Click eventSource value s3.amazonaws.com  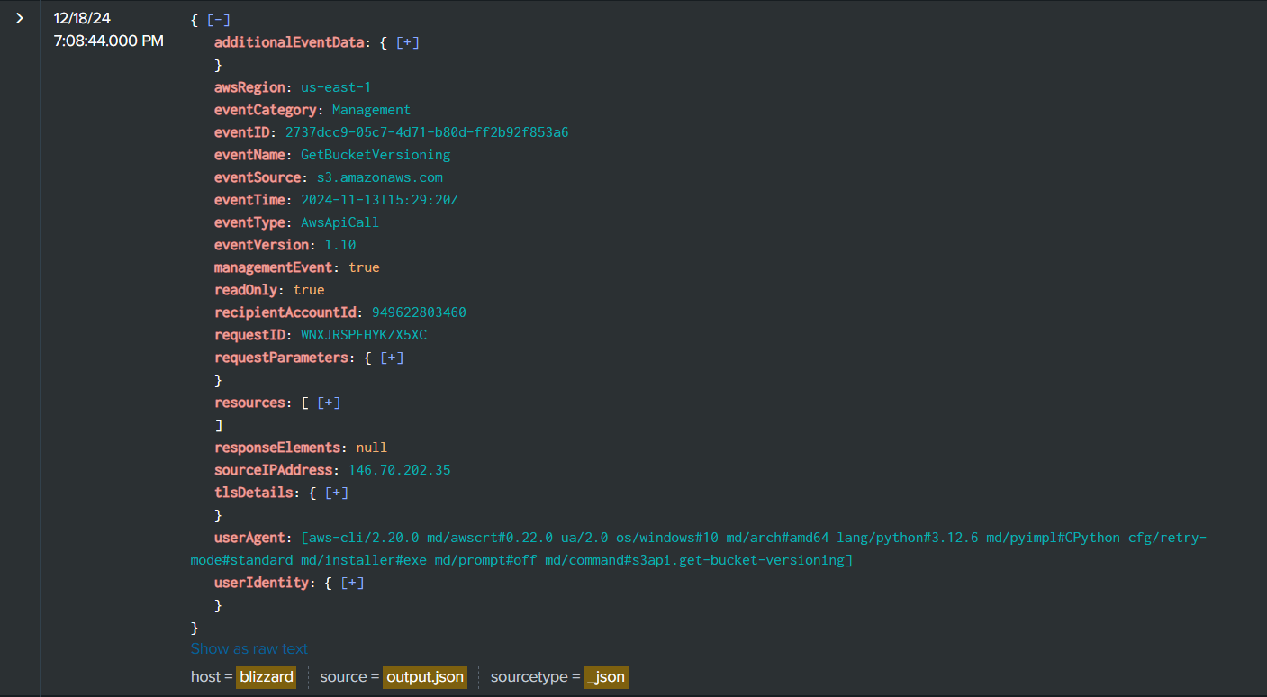[379, 177]
